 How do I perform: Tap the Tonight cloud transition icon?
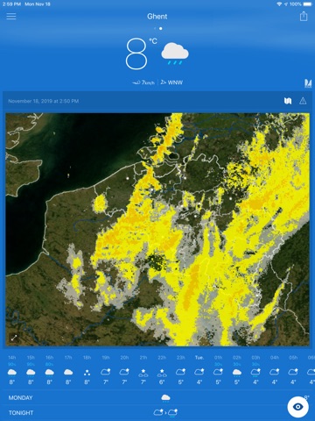point(165,413)
